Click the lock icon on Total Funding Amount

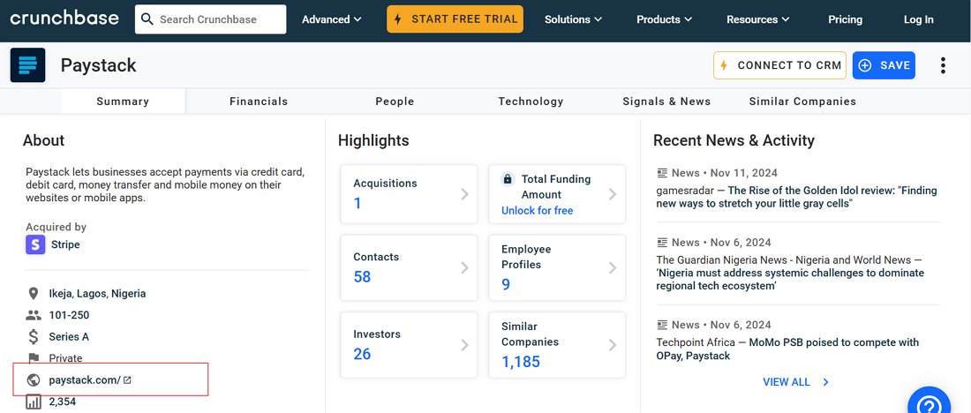tap(508, 179)
